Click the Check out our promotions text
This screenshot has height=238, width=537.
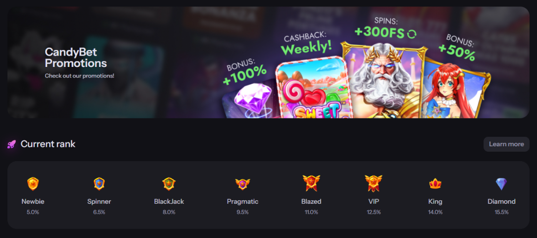(x=80, y=75)
